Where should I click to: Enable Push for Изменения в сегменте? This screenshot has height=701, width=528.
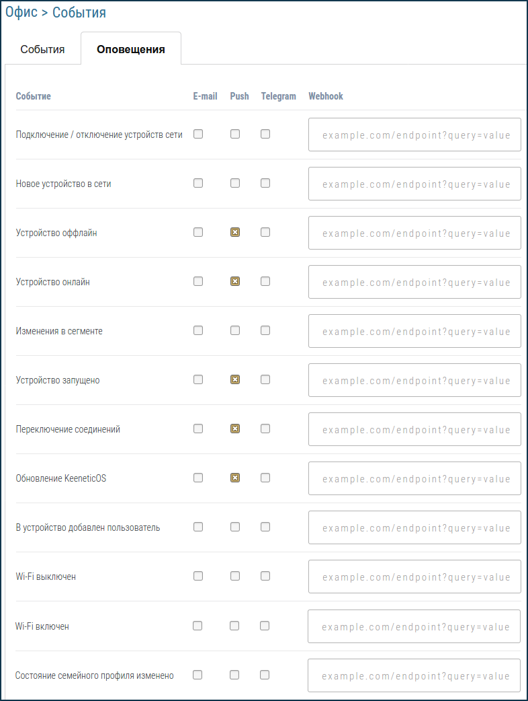[x=234, y=330]
